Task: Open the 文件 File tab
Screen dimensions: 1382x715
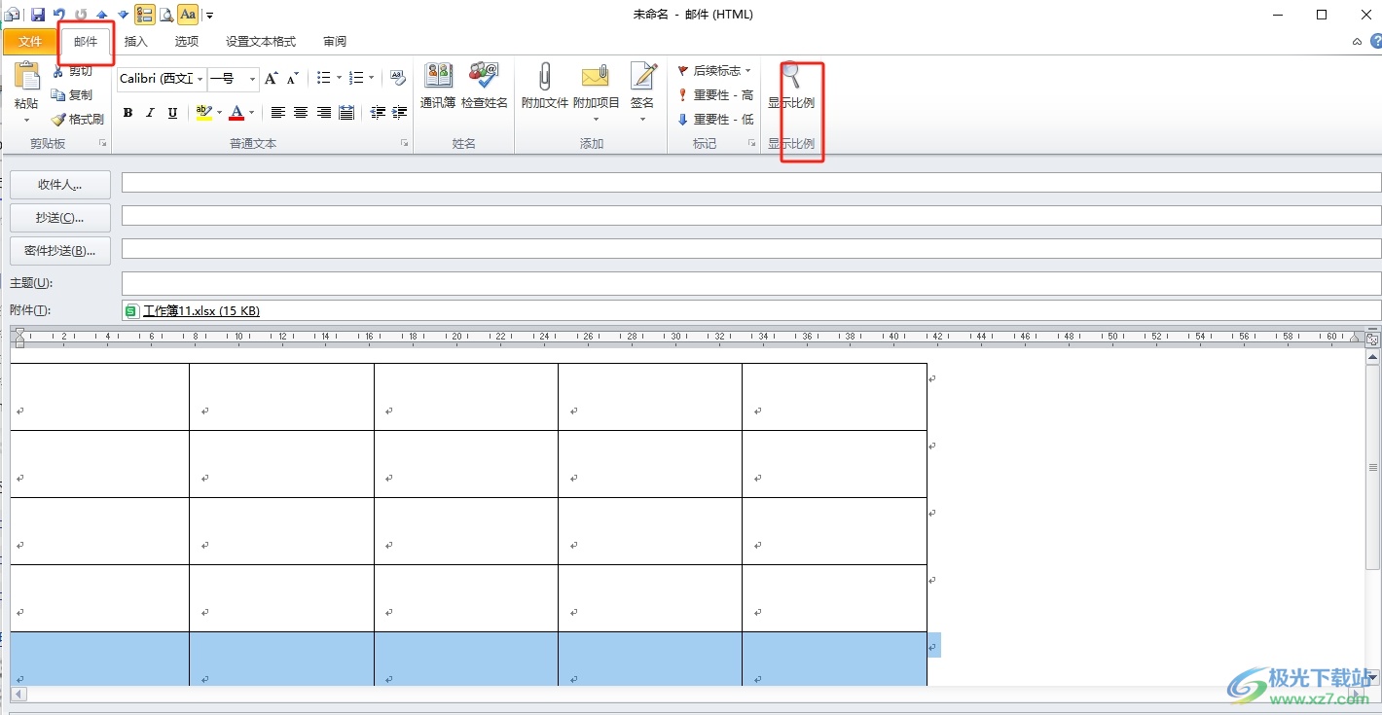Action: pyautogui.click(x=30, y=42)
